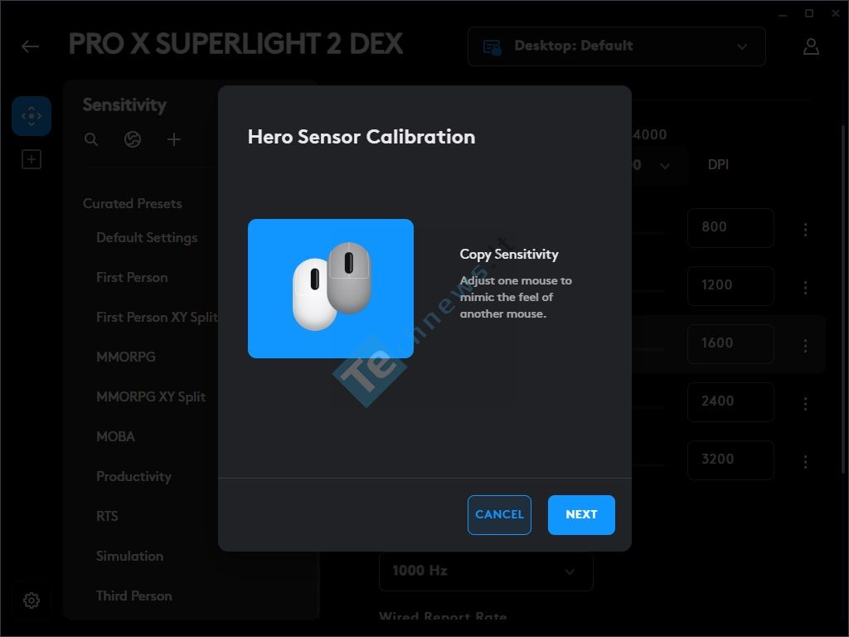The image size is (849, 637).
Task: Select the First Person XY Split preset
Action: (x=157, y=317)
